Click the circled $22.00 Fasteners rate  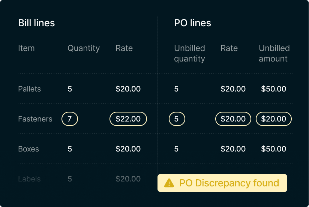128,119
